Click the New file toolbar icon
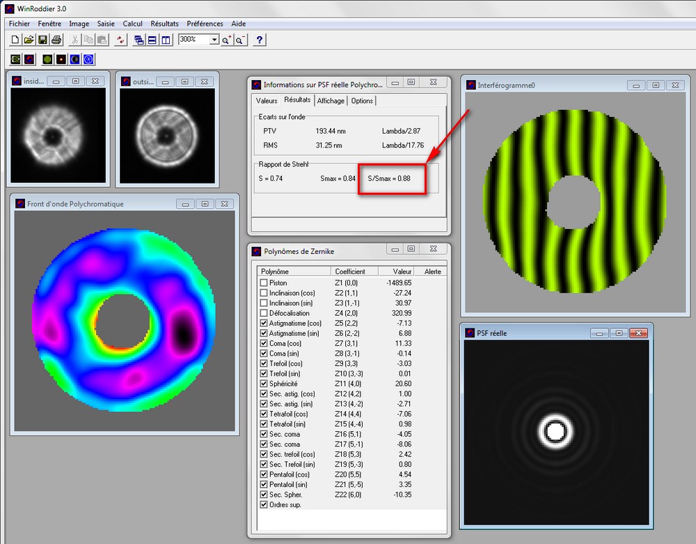The height and width of the screenshot is (544, 696). tap(15, 40)
